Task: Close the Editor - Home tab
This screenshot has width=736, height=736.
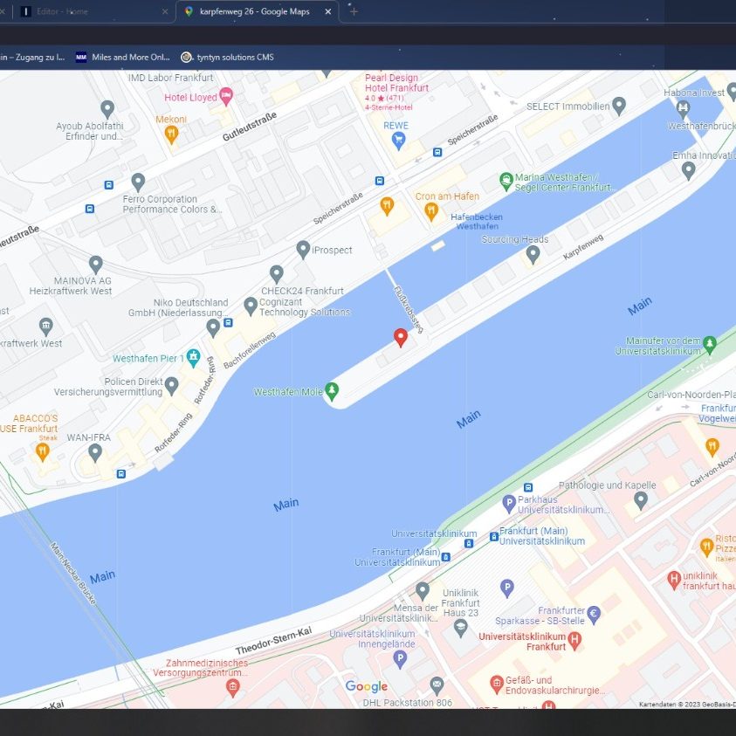Action: pyautogui.click(x=165, y=11)
